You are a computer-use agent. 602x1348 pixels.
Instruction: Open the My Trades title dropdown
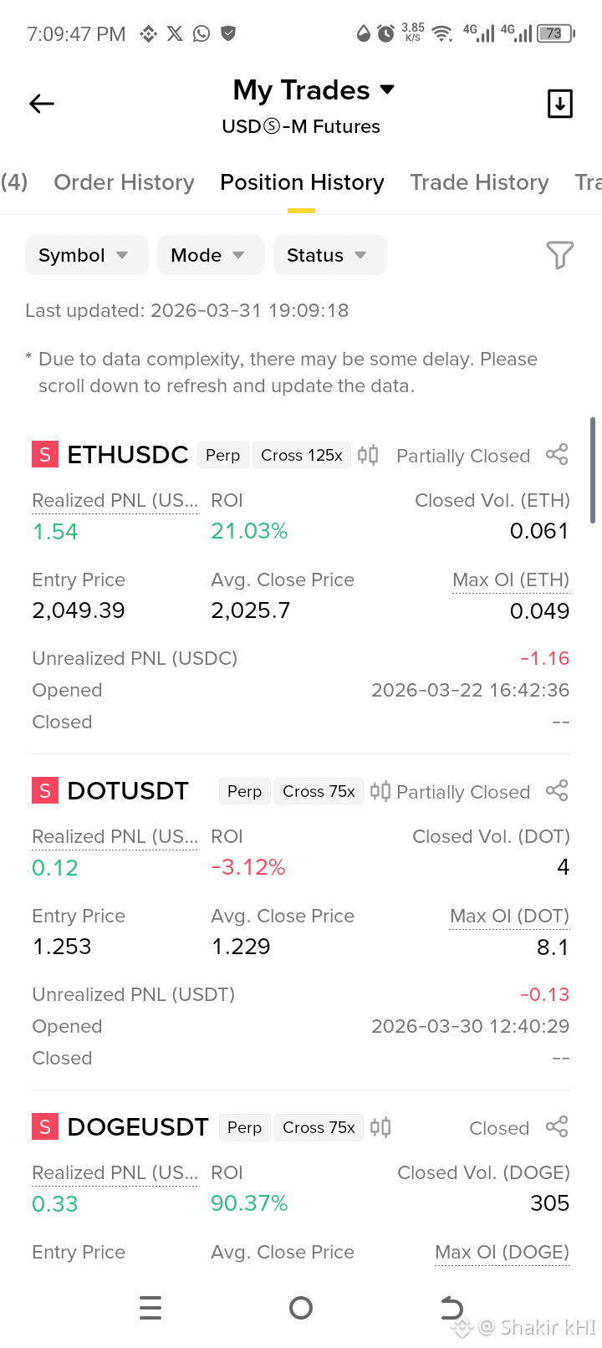coord(314,90)
